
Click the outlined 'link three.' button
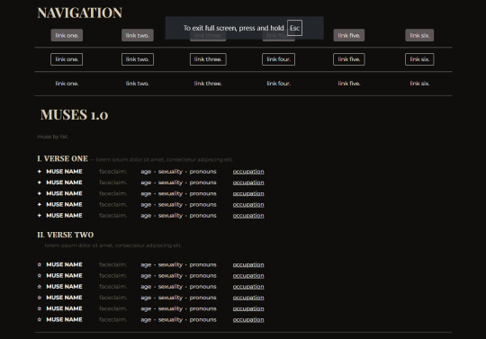coord(208,59)
